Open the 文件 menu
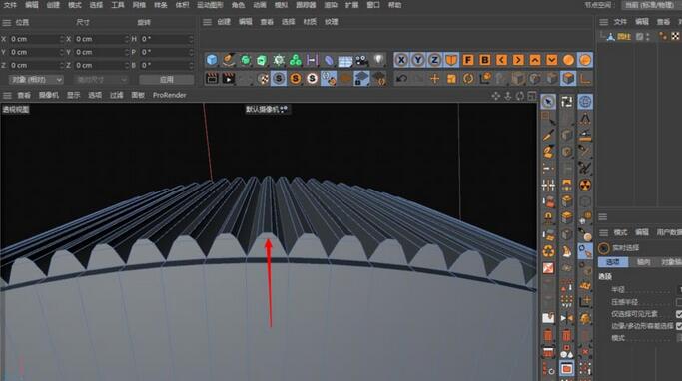The height and width of the screenshot is (381, 682). [x=10, y=5]
